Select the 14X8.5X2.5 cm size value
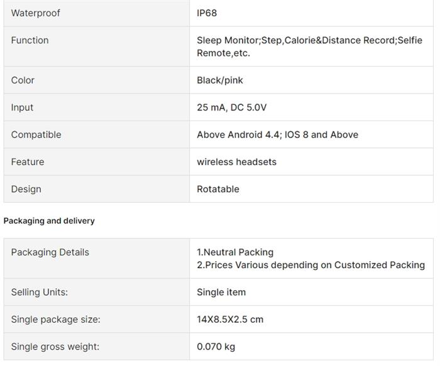The height and width of the screenshot is (366, 440). (x=230, y=320)
